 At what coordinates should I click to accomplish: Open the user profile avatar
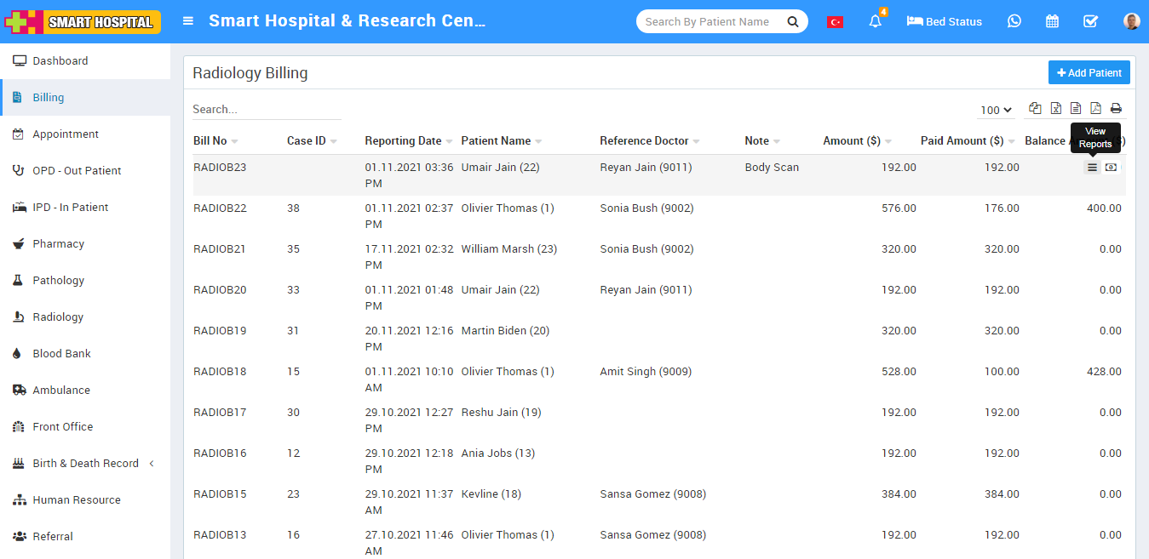(x=1131, y=21)
